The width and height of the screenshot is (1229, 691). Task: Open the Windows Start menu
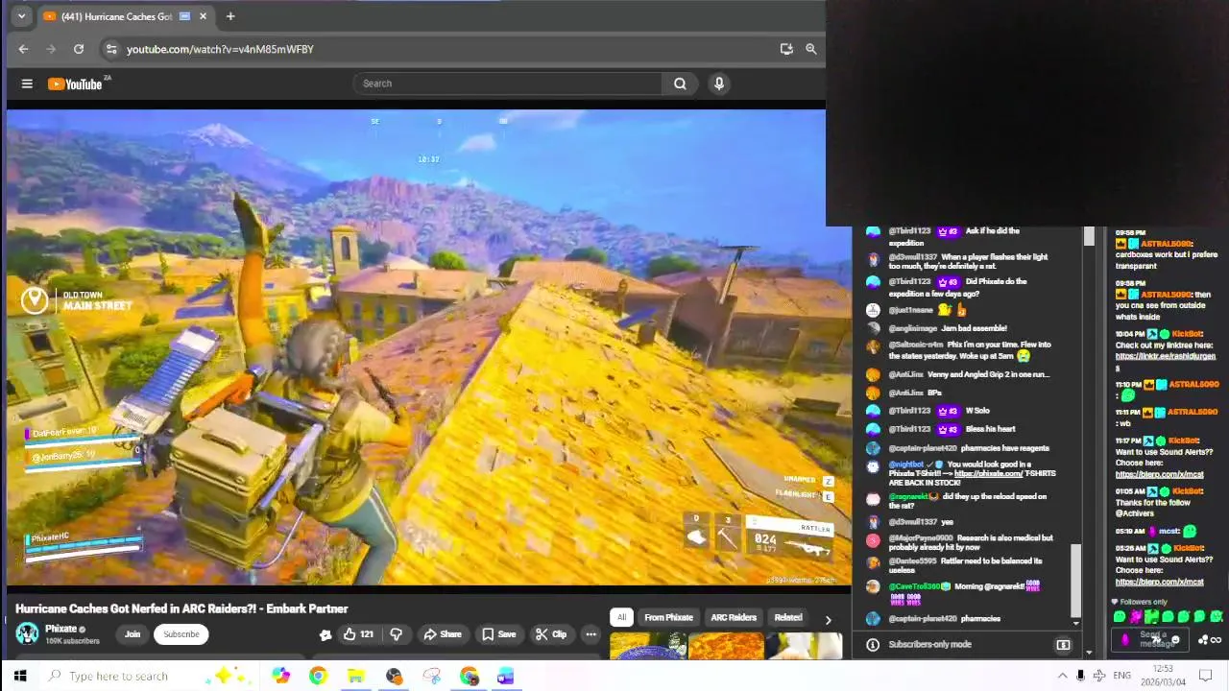(x=20, y=676)
